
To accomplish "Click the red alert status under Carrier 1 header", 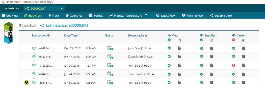I will click(233, 40).
